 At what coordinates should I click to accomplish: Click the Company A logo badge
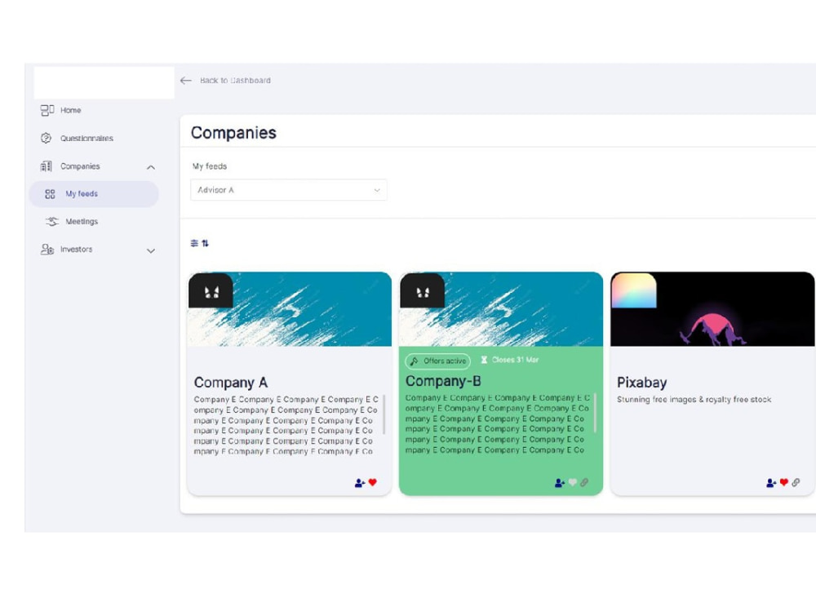click(211, 290)
